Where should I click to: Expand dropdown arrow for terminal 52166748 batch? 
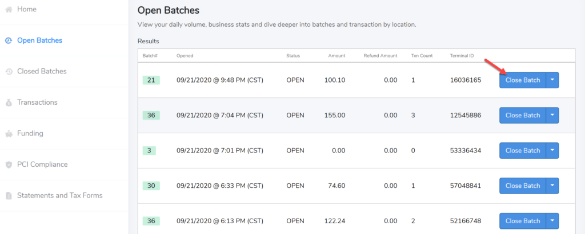[x=552, y=221]
